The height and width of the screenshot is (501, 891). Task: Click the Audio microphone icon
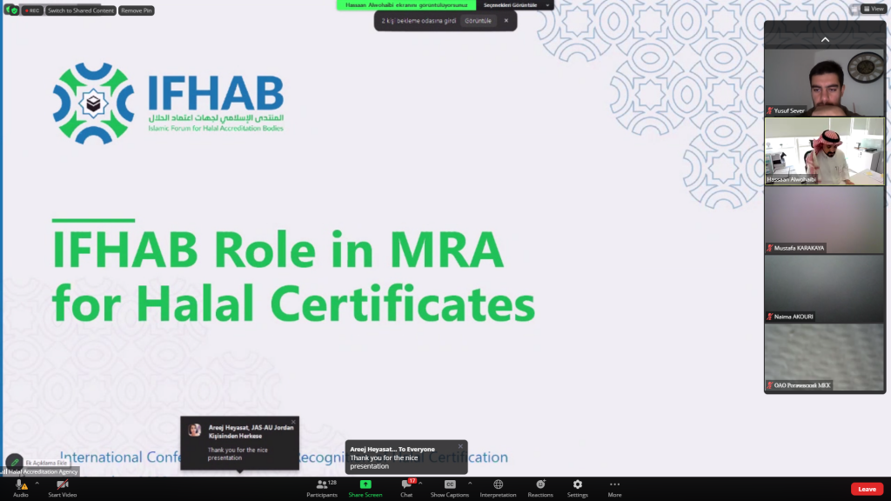tap(21, 484)
